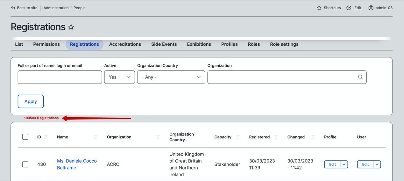Click the ACRC organization cell
Viewport: 404px width, 181px height.
[x=113, y=164]
